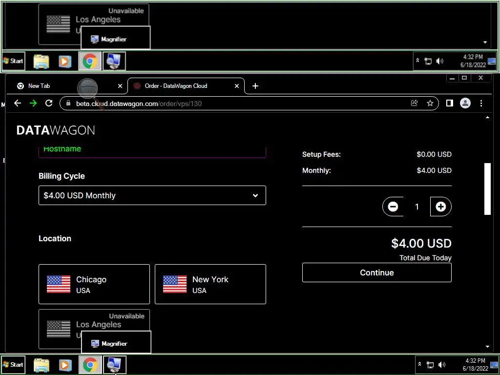The image size is (500, 375).
Task: Click the quantity value 1
Action: tap(417, 207)
